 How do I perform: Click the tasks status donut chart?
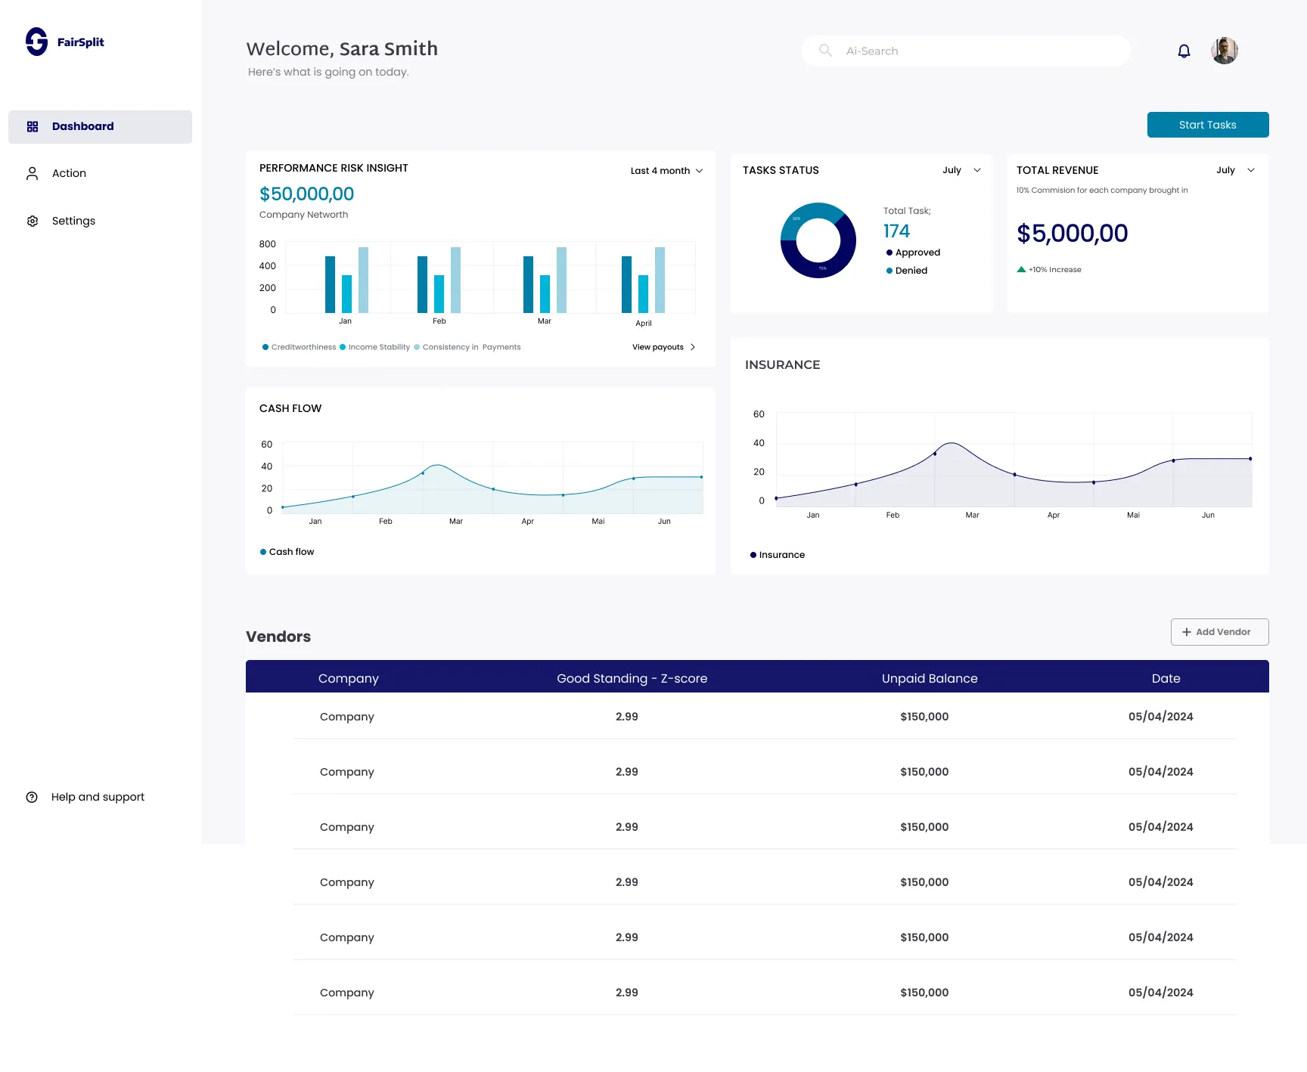(818, 240)
